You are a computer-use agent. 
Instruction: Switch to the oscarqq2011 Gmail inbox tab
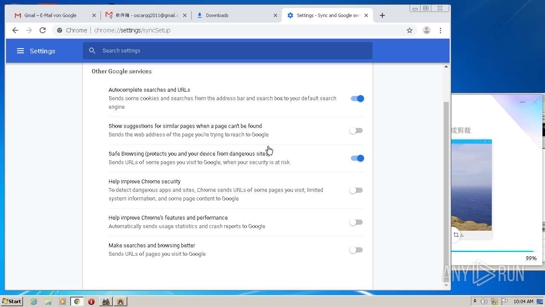[146, 15]
